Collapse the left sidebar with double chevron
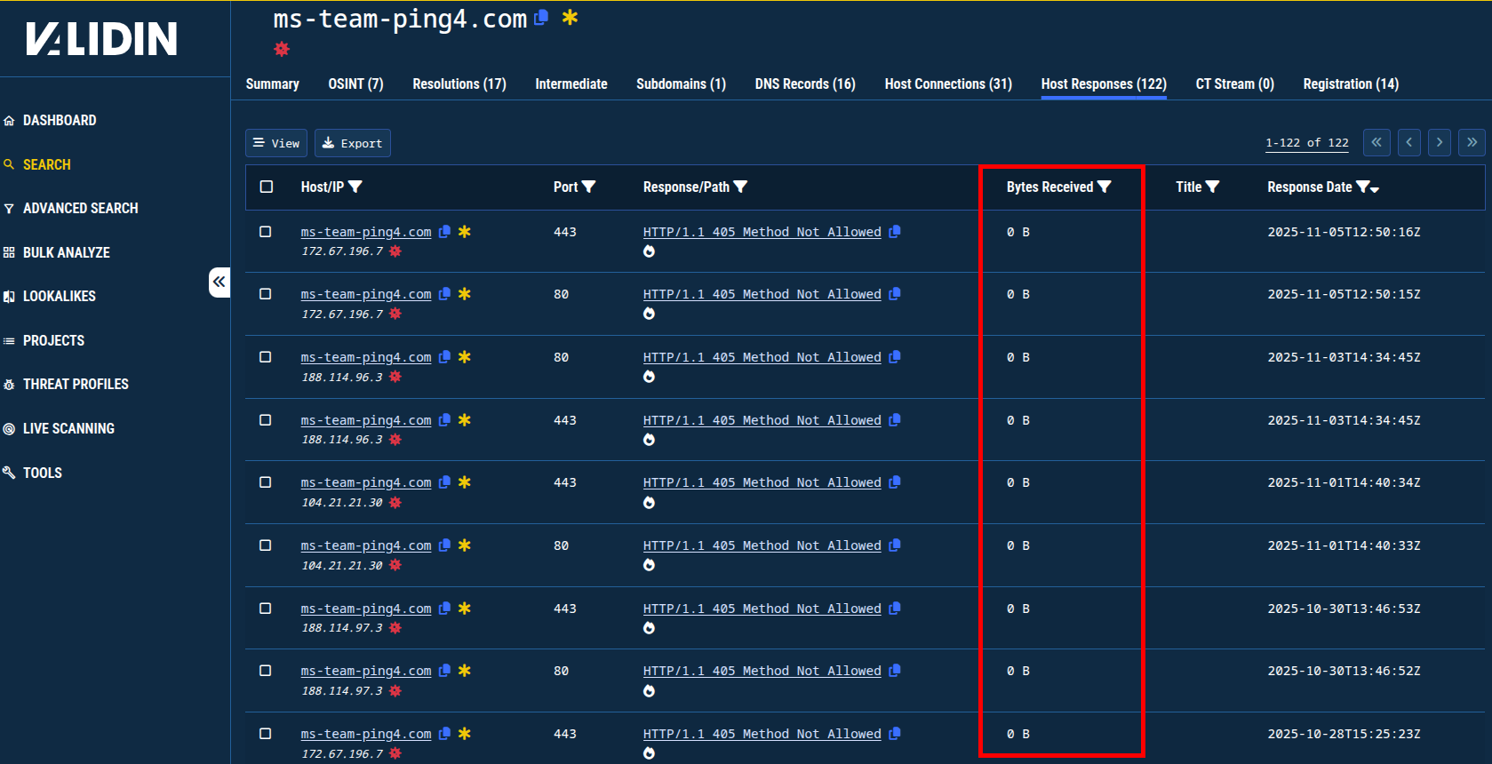The image size is (1492, 764). (219, 282)
